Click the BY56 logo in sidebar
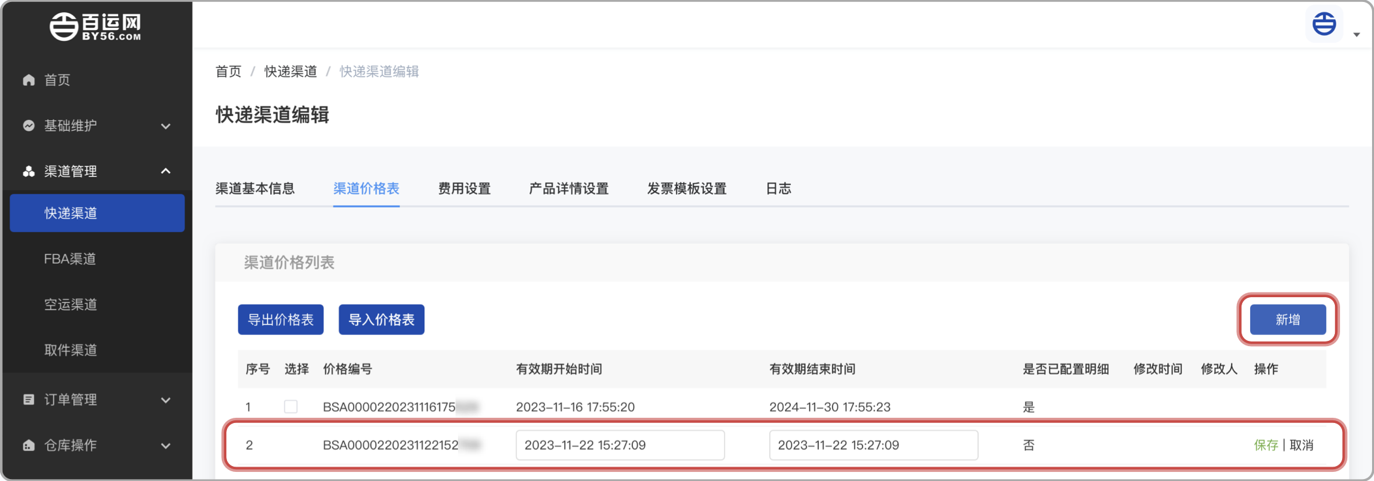This screenshot has width=1374, height=481. [95, 27]
